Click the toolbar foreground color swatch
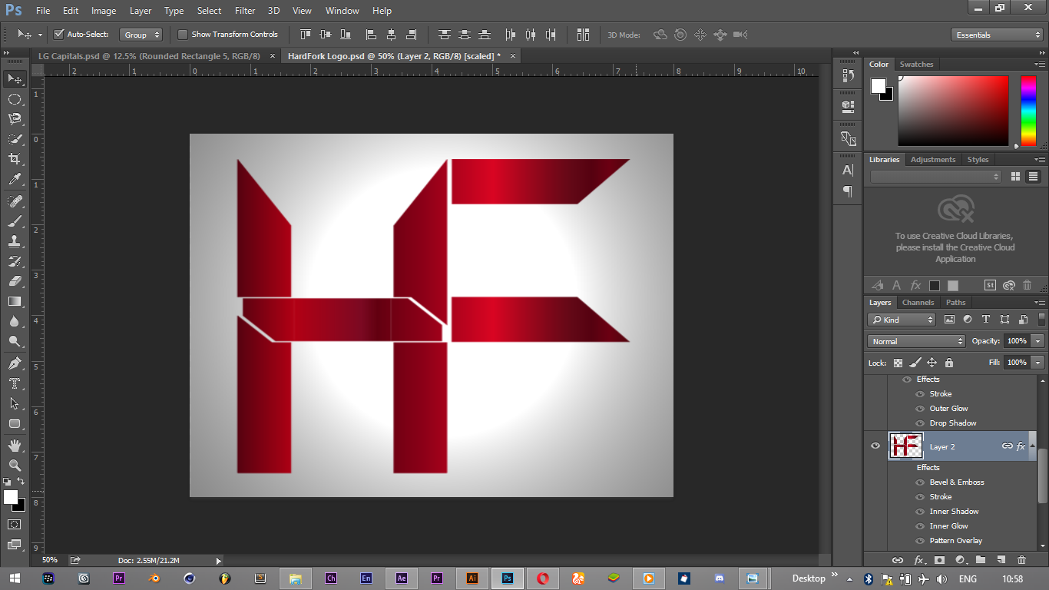 click(x=11, y=497)
